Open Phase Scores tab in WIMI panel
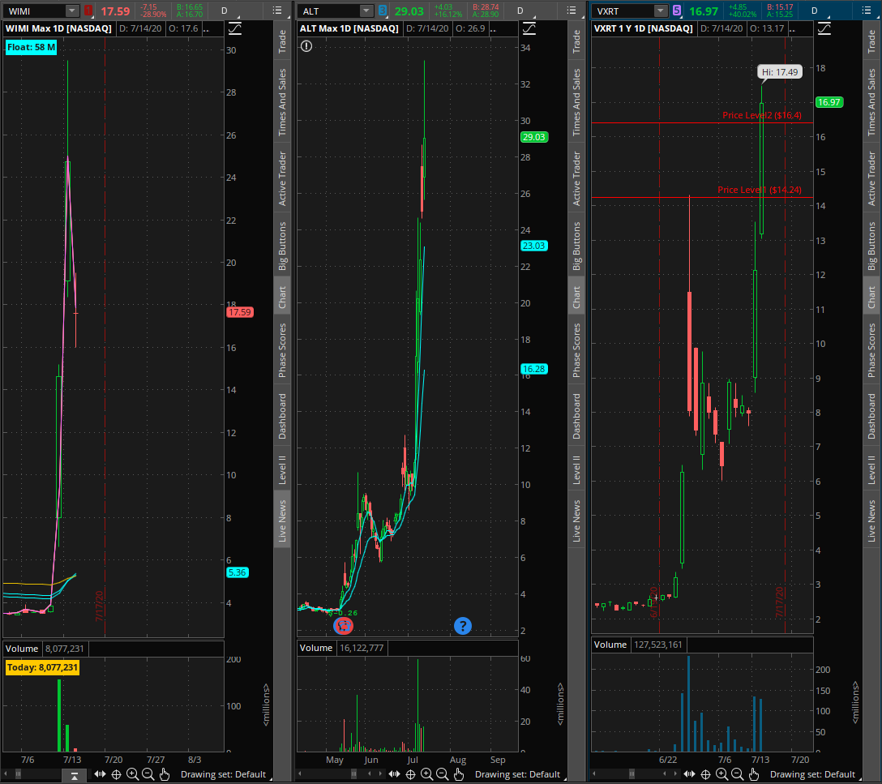This screenshot has width=882, height=784. tap(282, 349)
